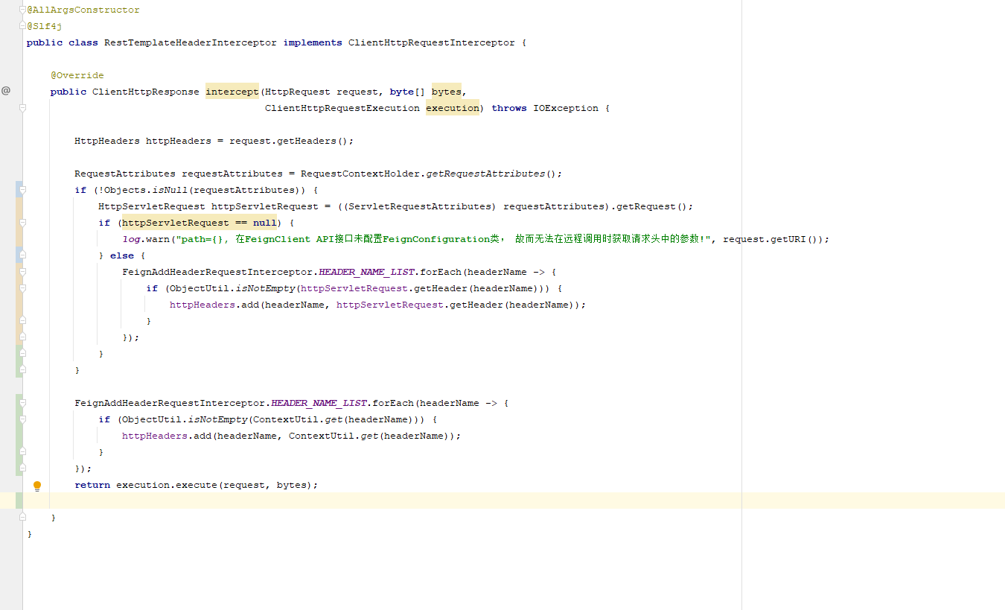Collapse the headerName lambda fold region
1005x610 pixels.
click(x=22, y=271)
